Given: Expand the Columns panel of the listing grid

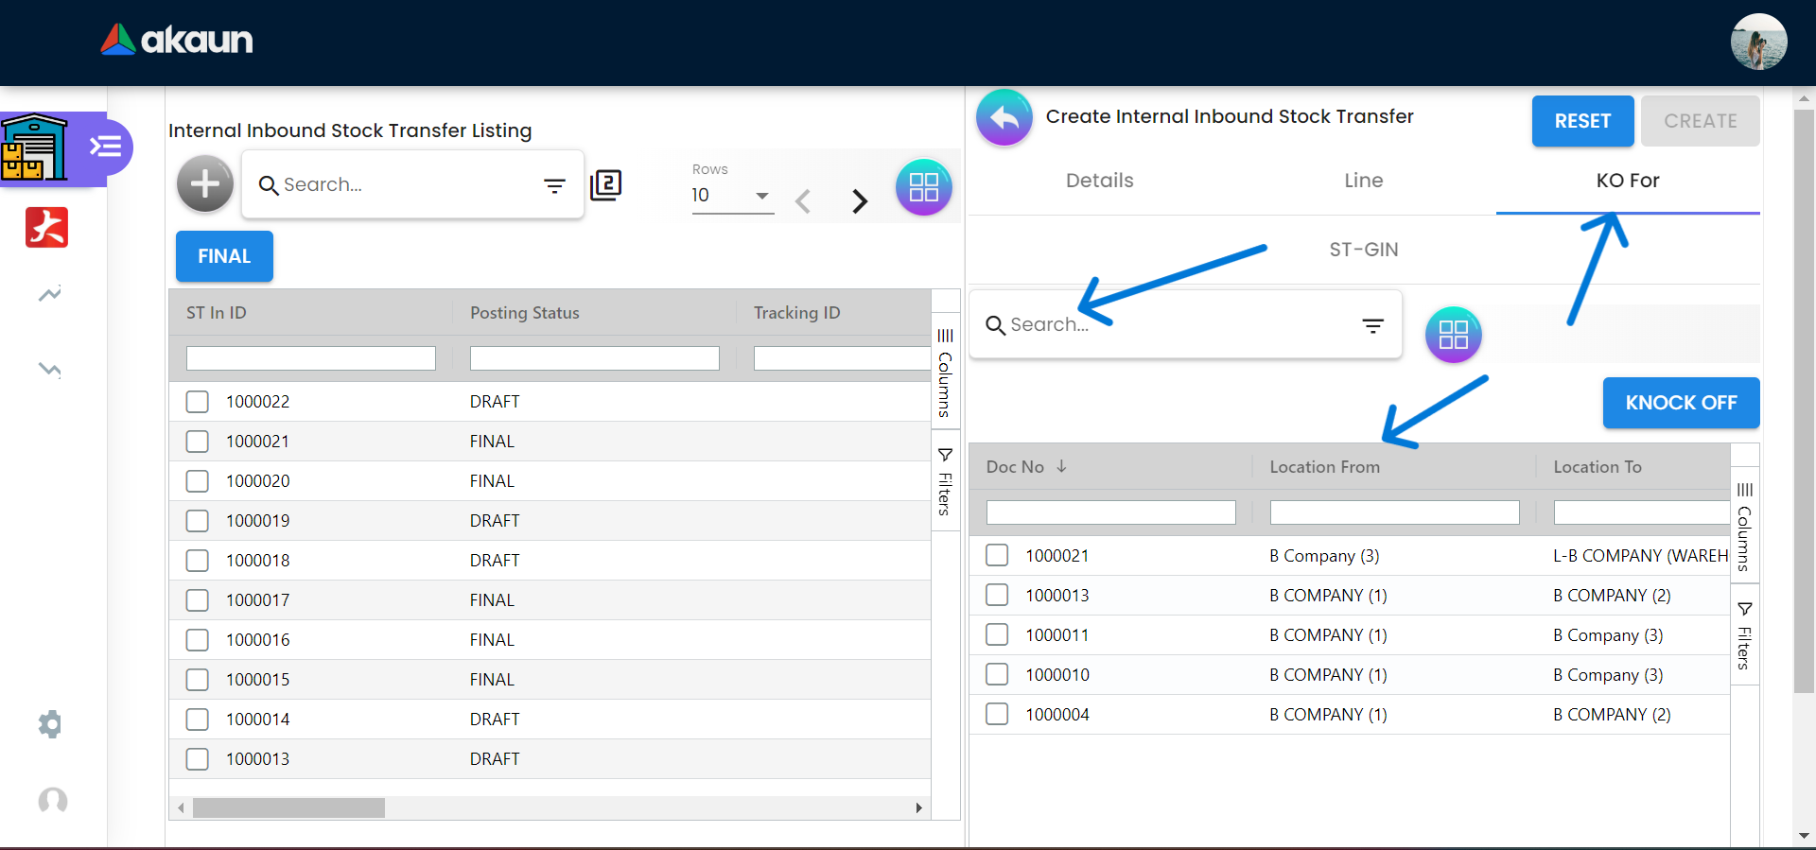Looking at the screenshot, I should 945,373.
